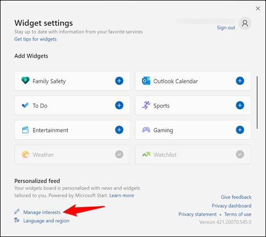The width and height of the screenshot is (266, 237).
Task: Follow the Learn more link
Action: [121, 195]
